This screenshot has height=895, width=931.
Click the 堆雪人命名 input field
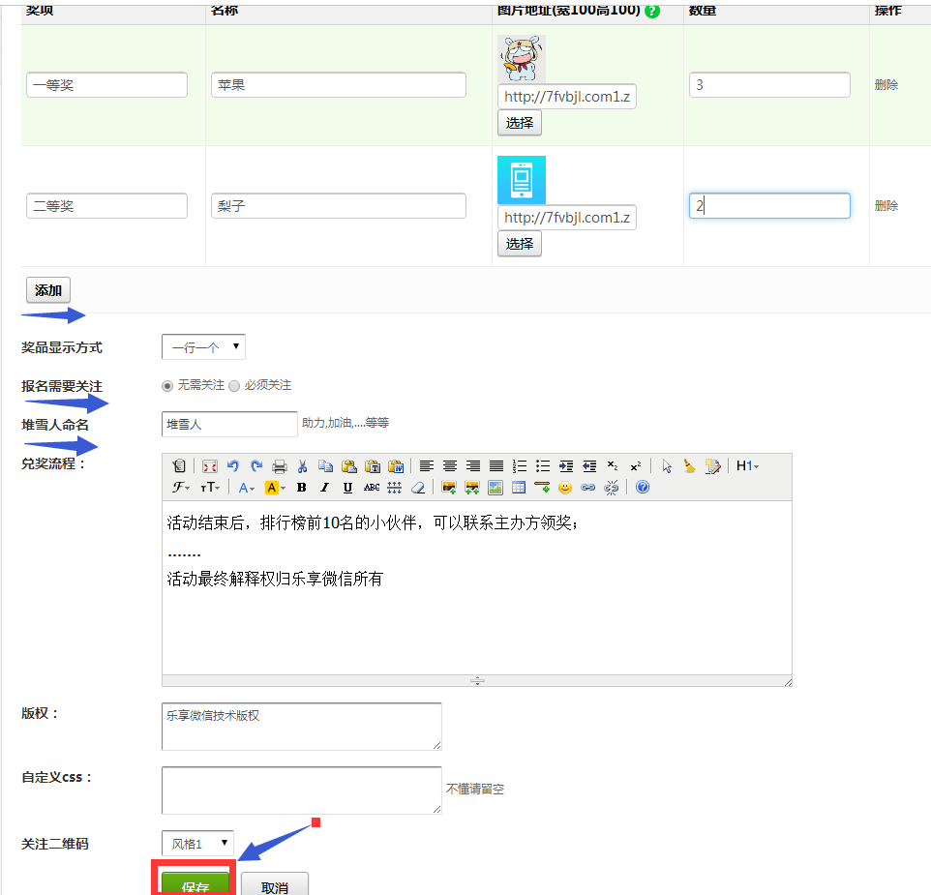(x=229, y=424)
